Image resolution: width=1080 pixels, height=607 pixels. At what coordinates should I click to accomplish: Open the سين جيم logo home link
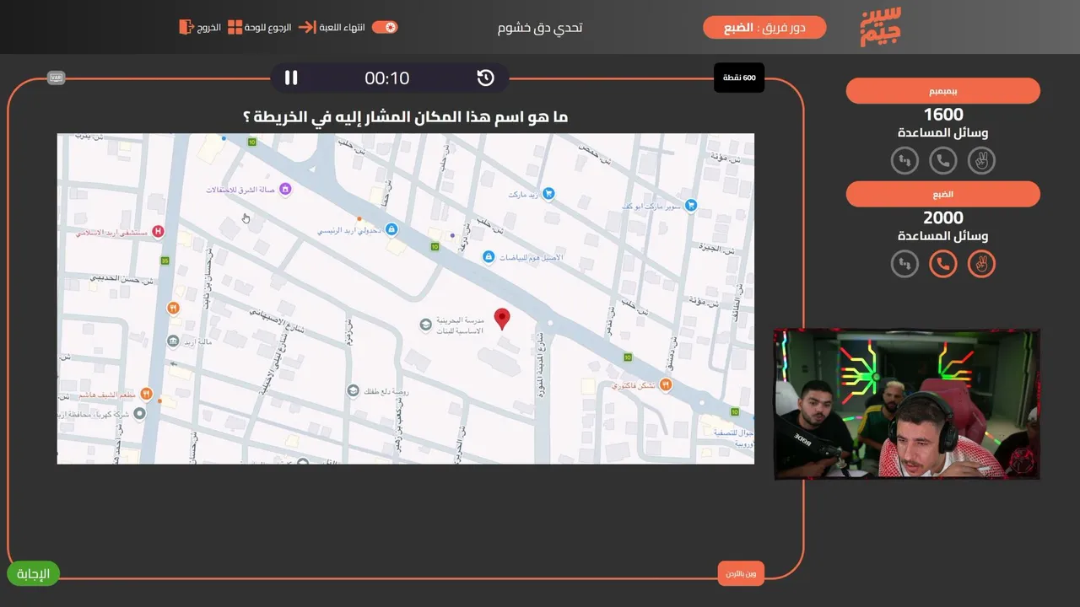[881, 27]
